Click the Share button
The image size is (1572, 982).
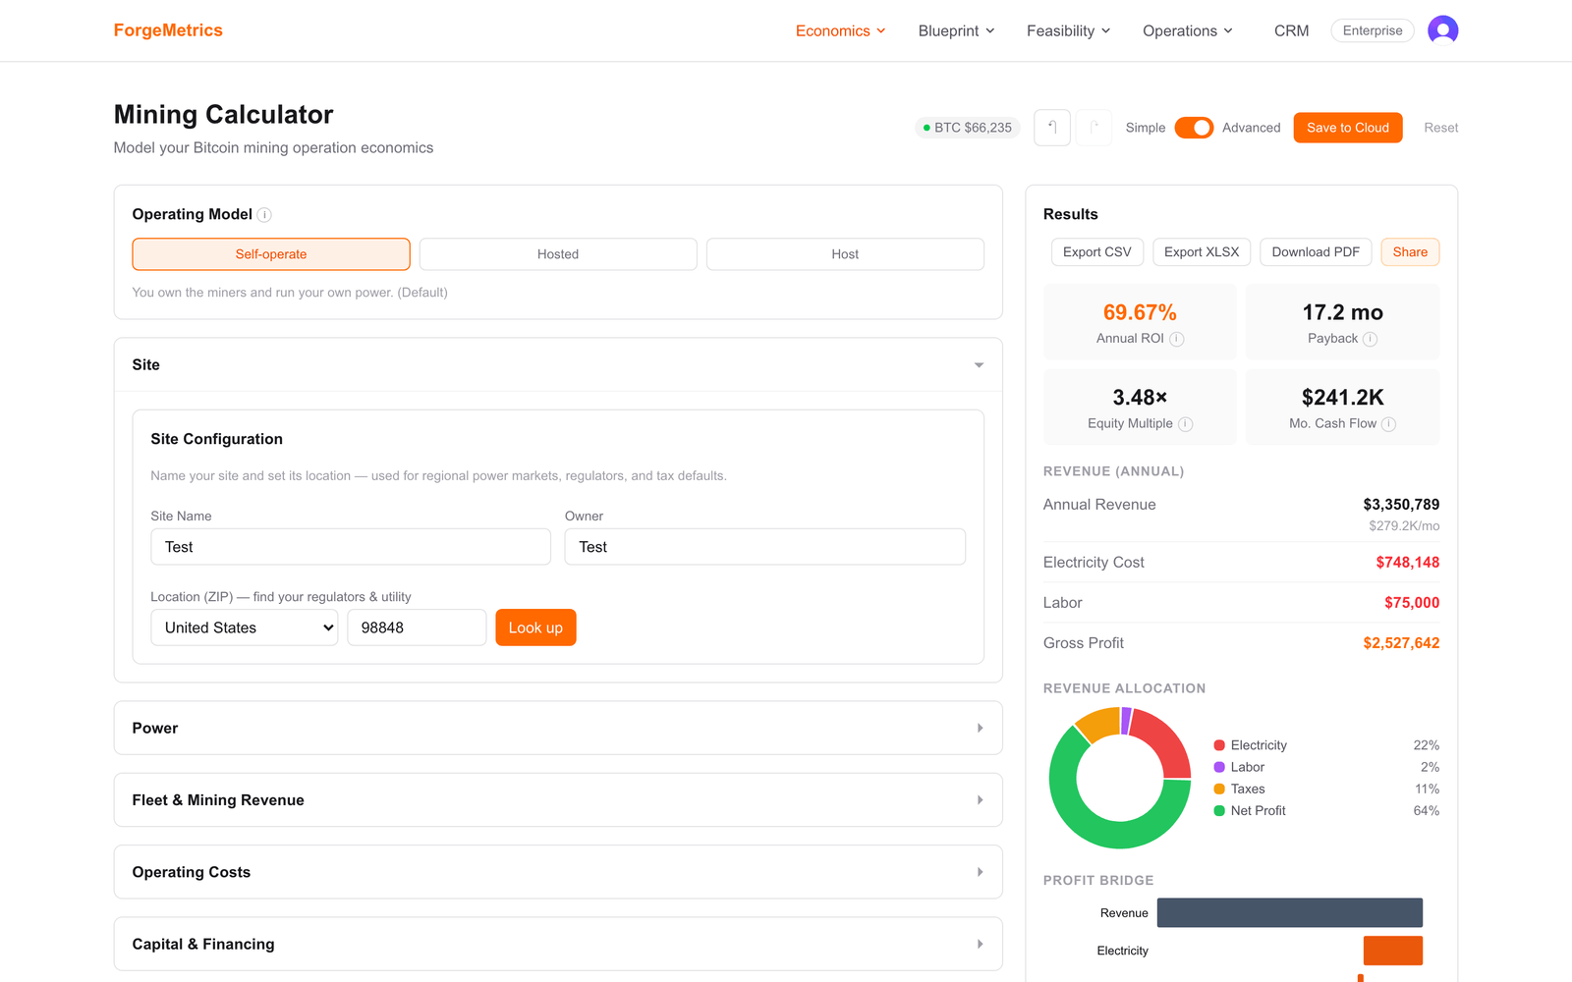1410,252
